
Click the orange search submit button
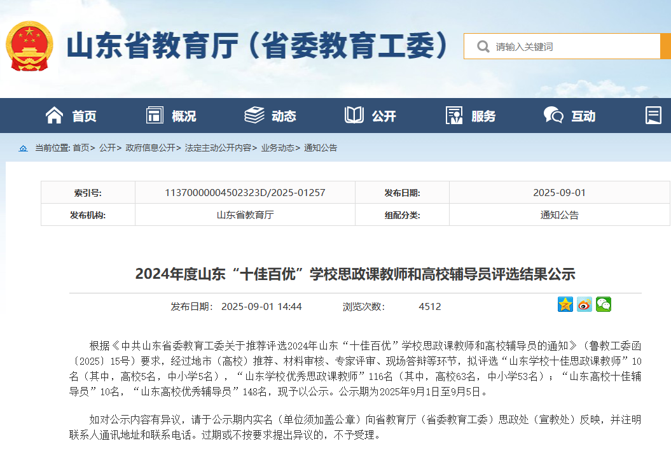coord(665,46)
